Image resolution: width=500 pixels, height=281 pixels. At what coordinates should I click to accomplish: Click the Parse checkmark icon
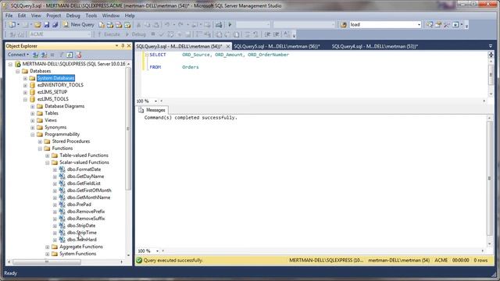coord(162,34)
